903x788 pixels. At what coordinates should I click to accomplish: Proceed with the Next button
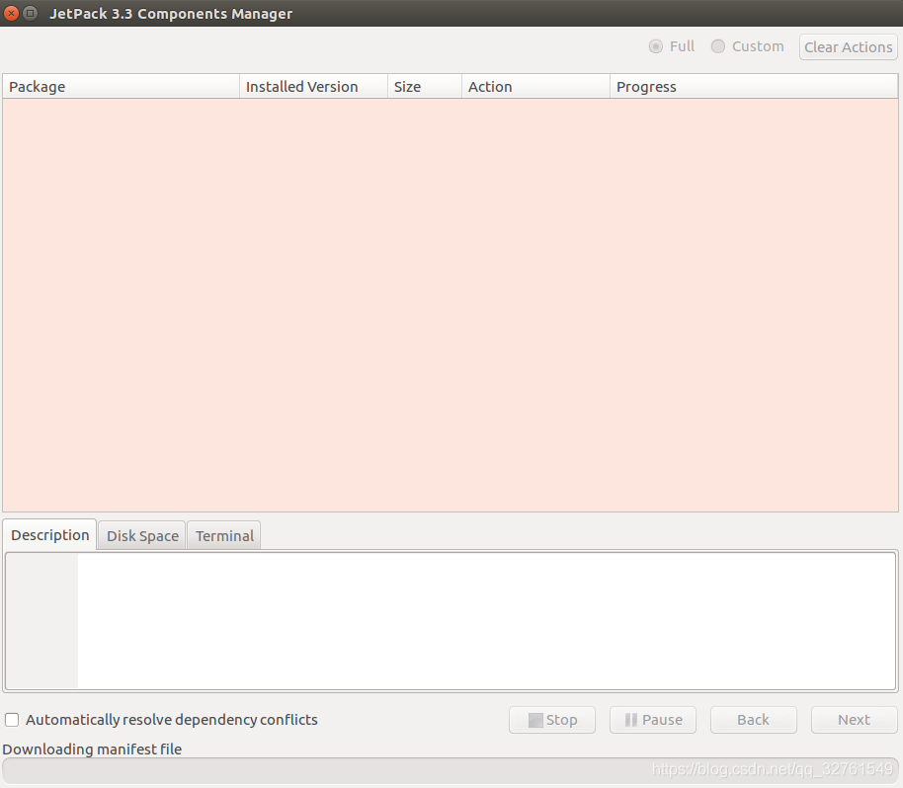(x=854, y=720)
